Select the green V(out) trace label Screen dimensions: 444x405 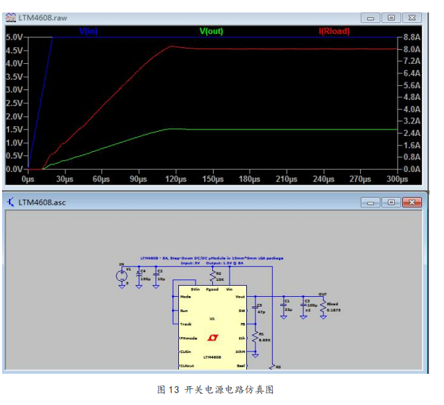click(211, 31)
